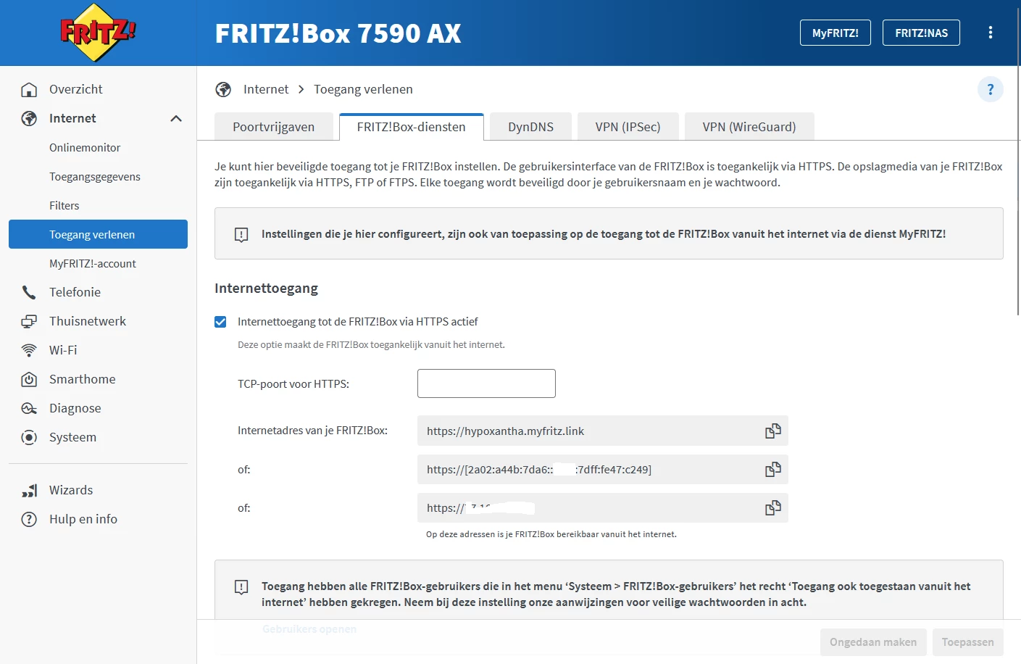Select the FRITZ!Box-diensten tab
Viewport: 1021px width, 664px height.
click(412, 127)
